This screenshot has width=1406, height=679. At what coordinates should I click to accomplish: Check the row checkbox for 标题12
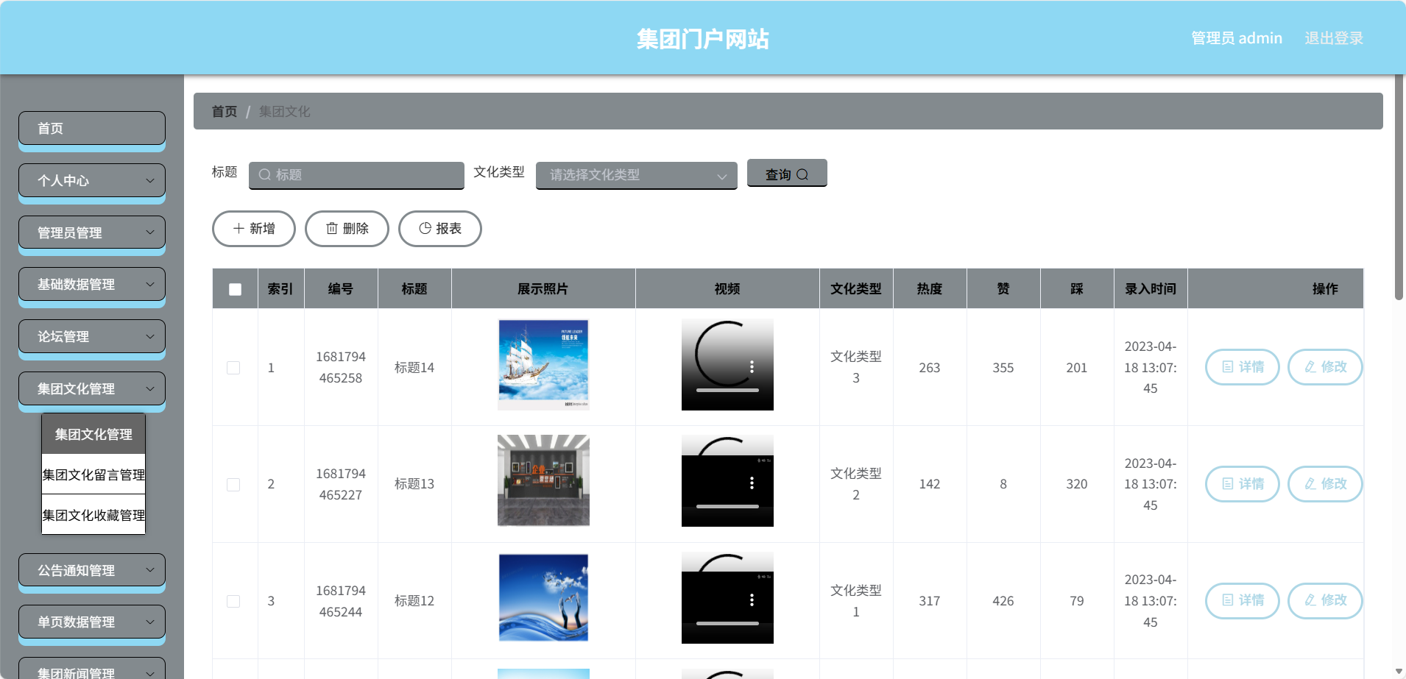(233, 601)
